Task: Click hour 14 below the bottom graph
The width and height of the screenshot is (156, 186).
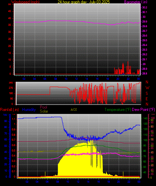Action: click(88, 182)
